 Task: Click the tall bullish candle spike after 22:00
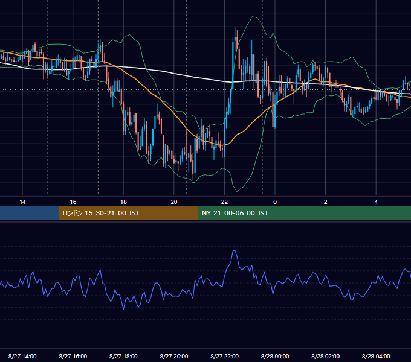click(x=233, y=63)
